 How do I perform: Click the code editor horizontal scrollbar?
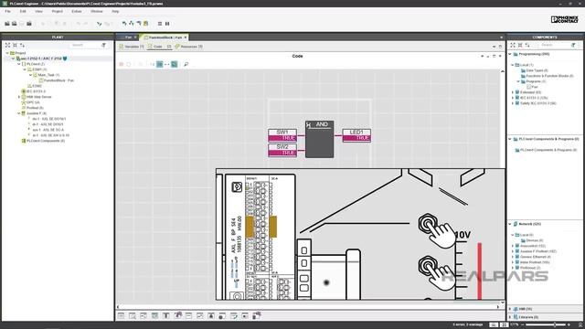(308, 307)
